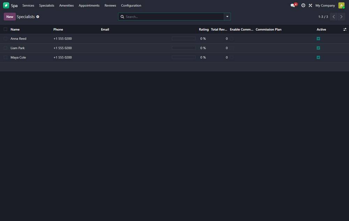The image size is (349, 221).
Task: Toggle Enable Commission for Anna Reed
Action: (232, 39)
